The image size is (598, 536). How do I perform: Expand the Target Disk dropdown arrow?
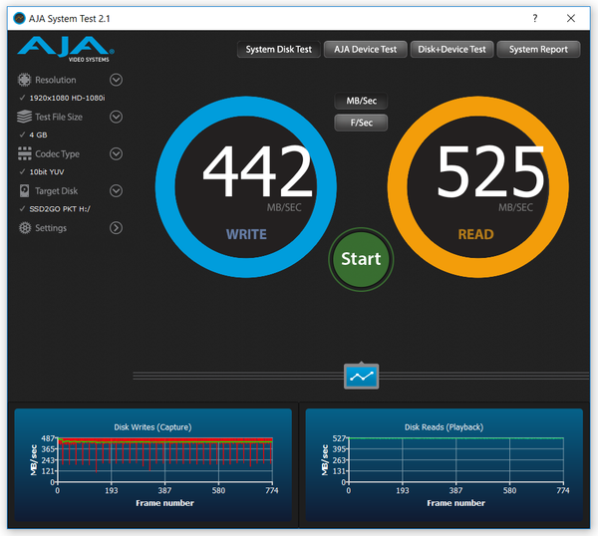pyautogui.click(x=116, y=190)
